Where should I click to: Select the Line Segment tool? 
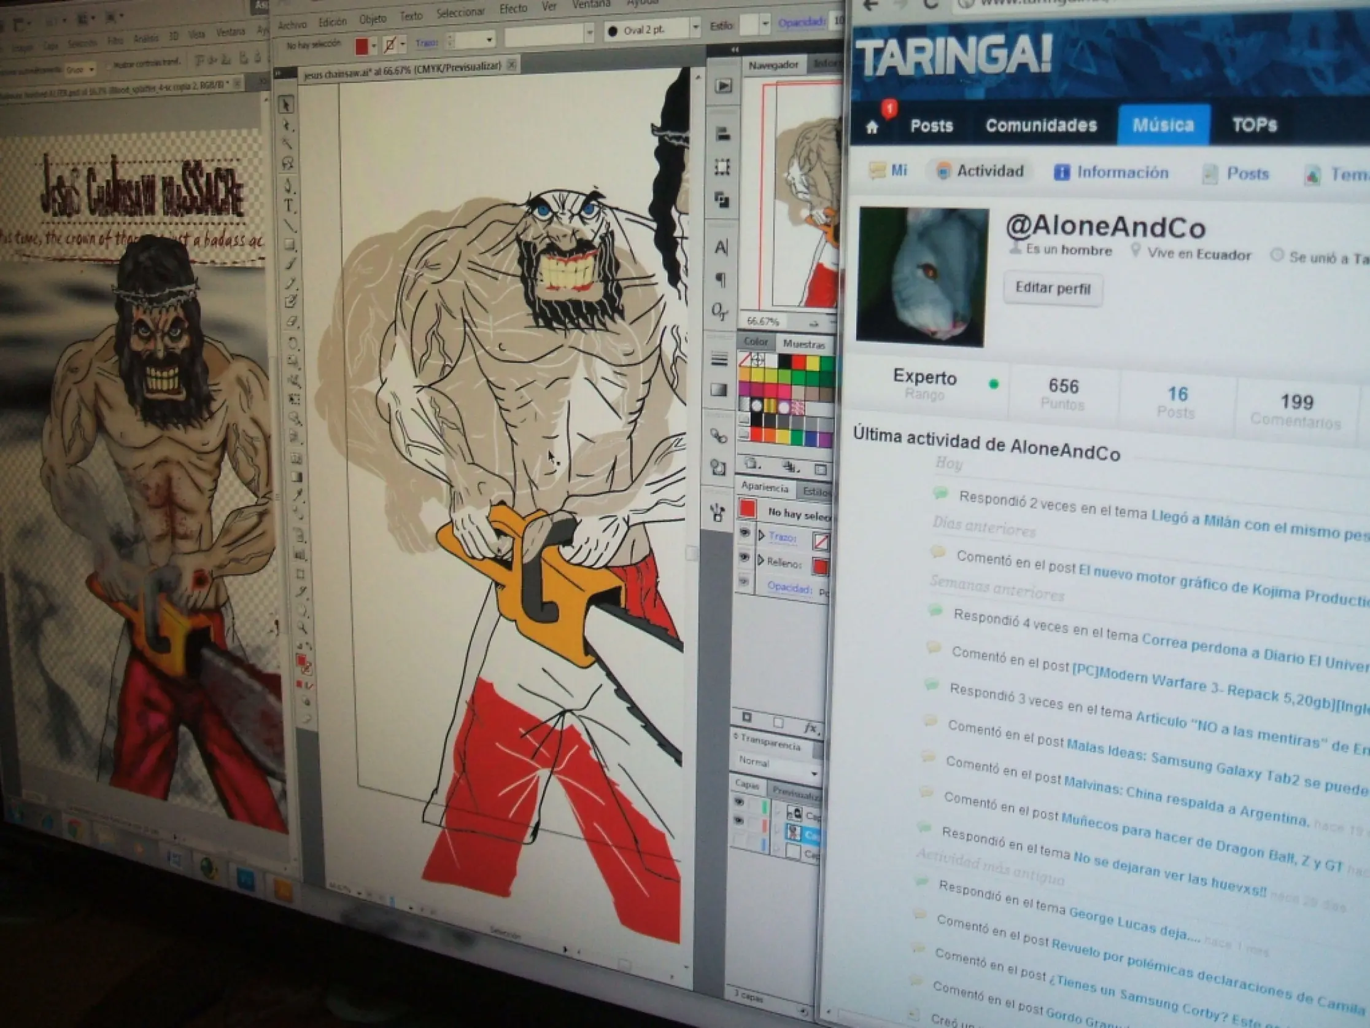click(289, 225)
